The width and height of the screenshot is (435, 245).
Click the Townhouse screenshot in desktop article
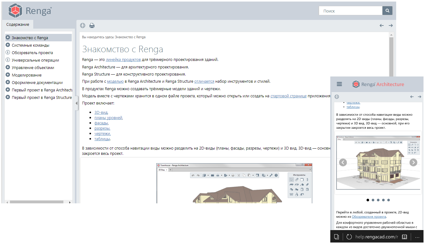click(x=234, y=183)
